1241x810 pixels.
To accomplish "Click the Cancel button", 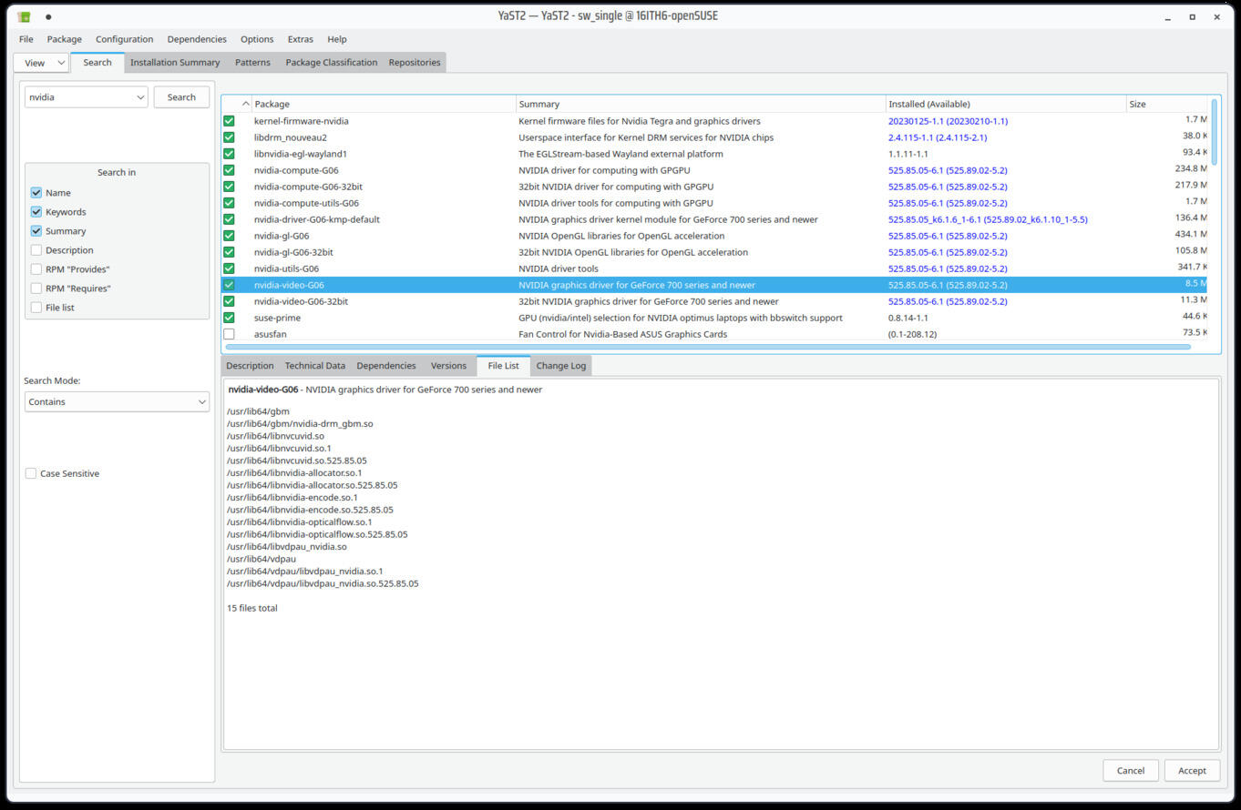I will tap(1131, 770).
